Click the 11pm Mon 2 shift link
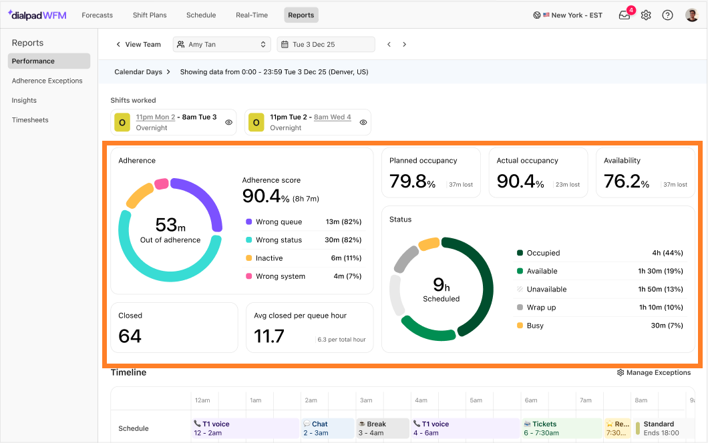 156,117
